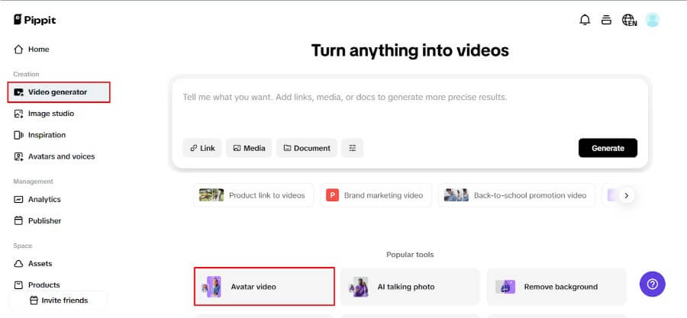Choose Back-to-school promotion video suggestion
This screenshot has width=687, height=318.
(x=517, y=195)
